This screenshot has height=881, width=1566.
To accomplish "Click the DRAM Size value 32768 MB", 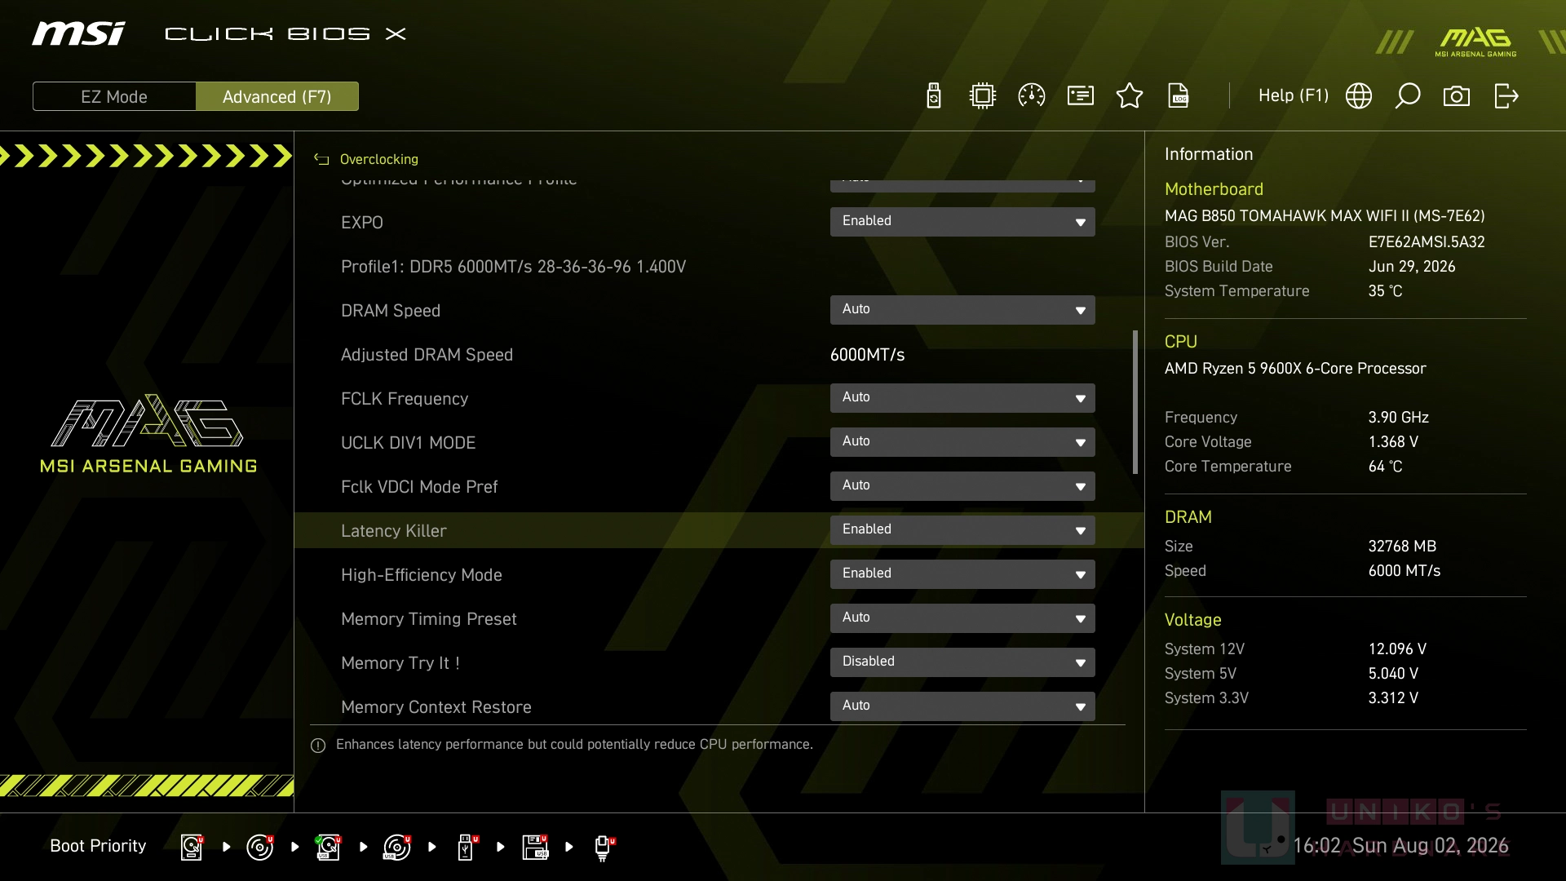I will point(1402,547).
